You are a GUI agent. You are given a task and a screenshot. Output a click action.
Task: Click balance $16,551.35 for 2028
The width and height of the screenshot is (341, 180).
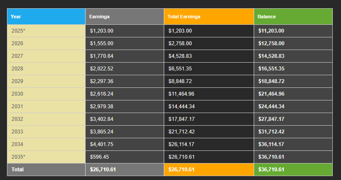pyautogui.click(x=293, y=69)
